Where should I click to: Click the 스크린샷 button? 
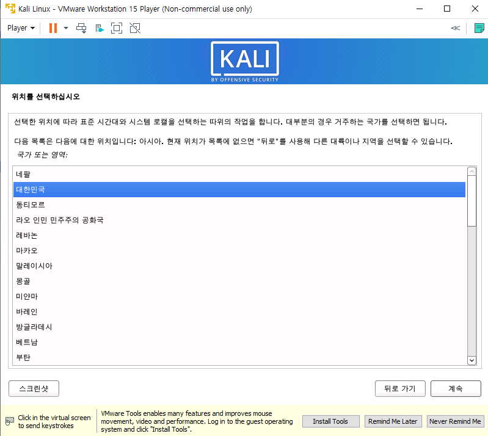tap(34, 388)
